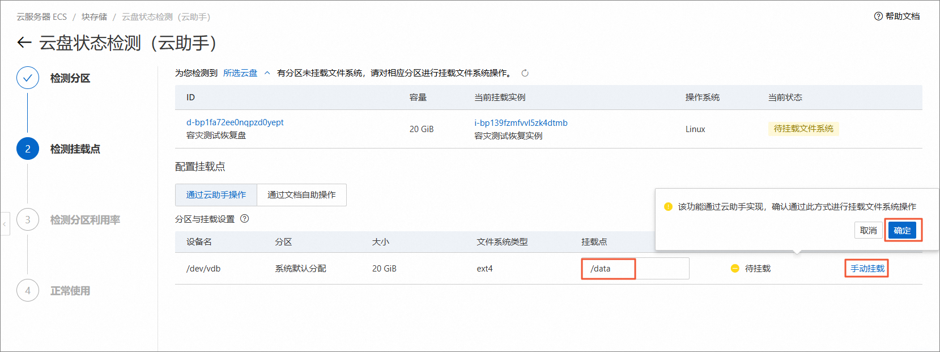Click the 配置挂载点 section heading
Screen dimensions: 940x352
click(200, 167)
